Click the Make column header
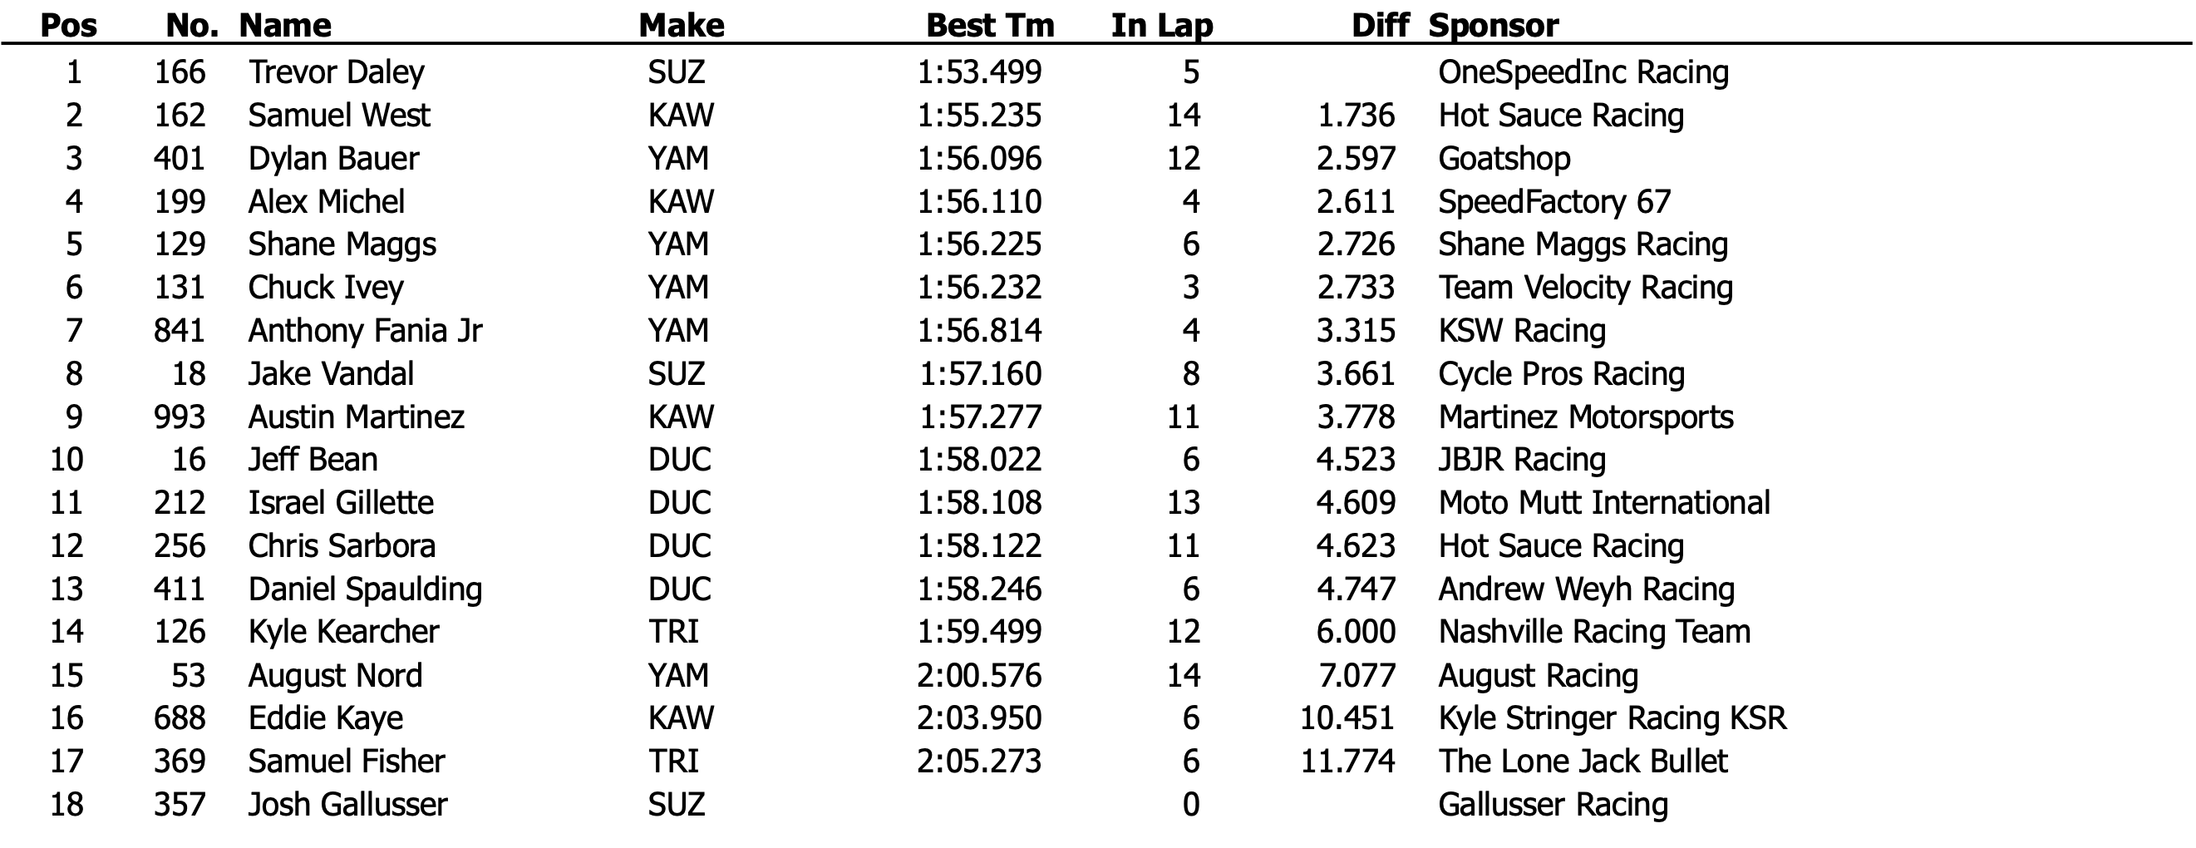2196x848 pixels. (681, 26)
